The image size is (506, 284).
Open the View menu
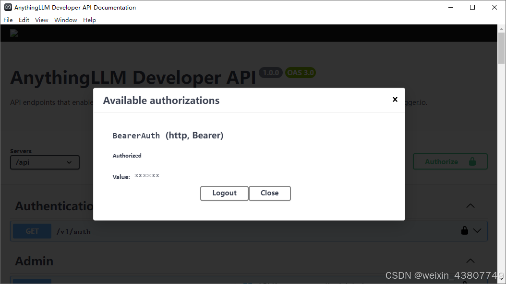[x=42, y=20]
